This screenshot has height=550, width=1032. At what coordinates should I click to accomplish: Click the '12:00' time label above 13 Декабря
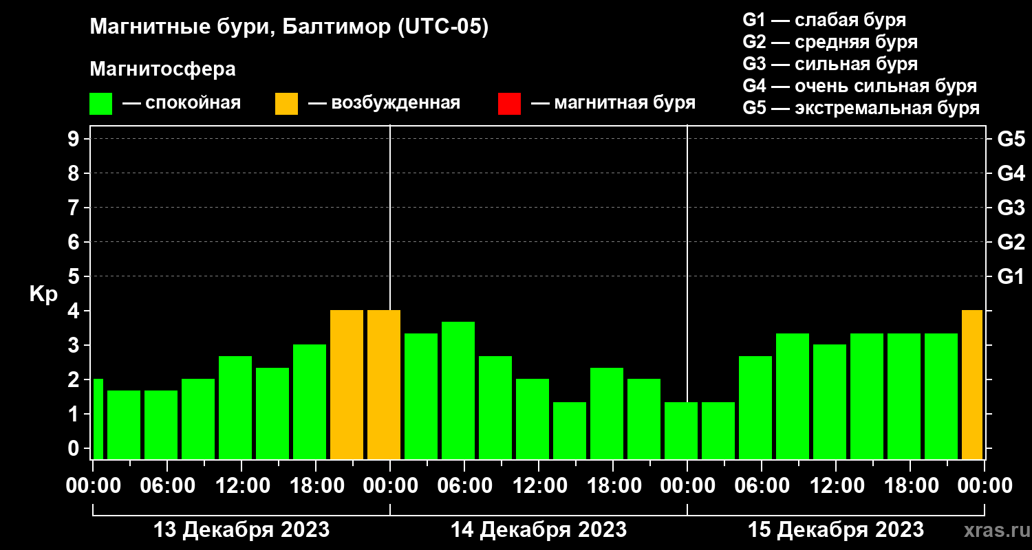pyautogui.click(x=241, y=485)
